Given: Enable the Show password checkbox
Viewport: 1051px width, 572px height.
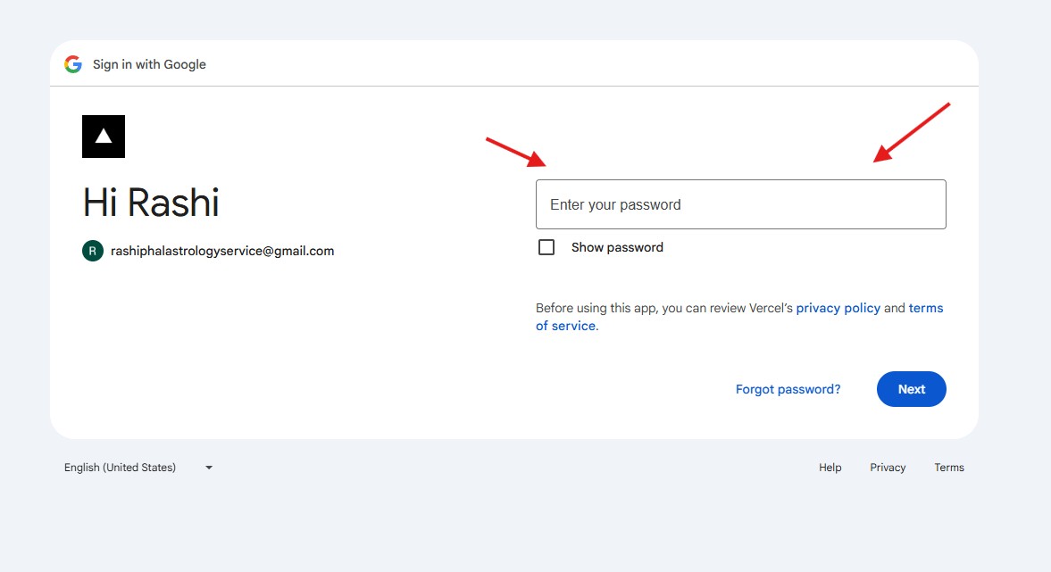Looking at the screenshot, I should (546, 247).
